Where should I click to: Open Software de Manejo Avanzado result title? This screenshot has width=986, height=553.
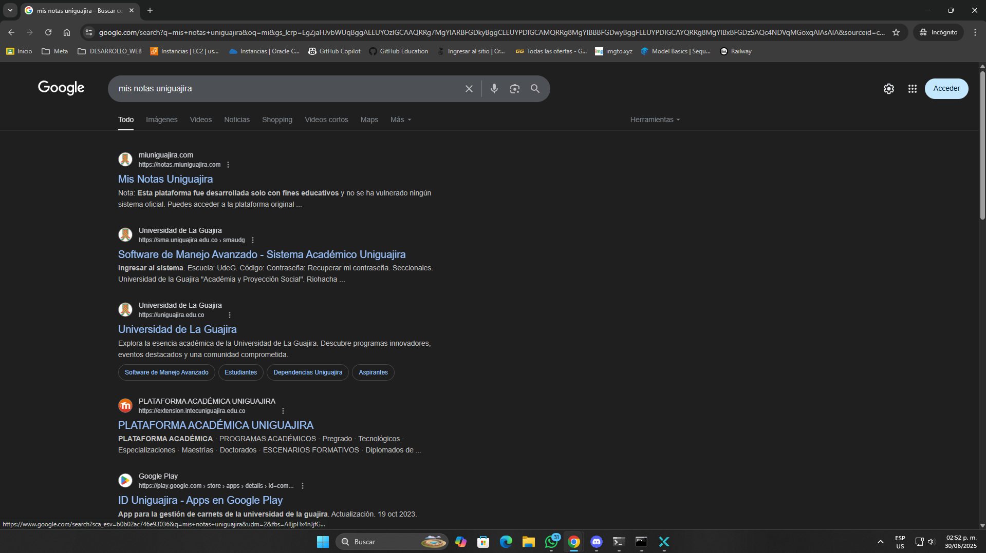[x=262, y=254]
